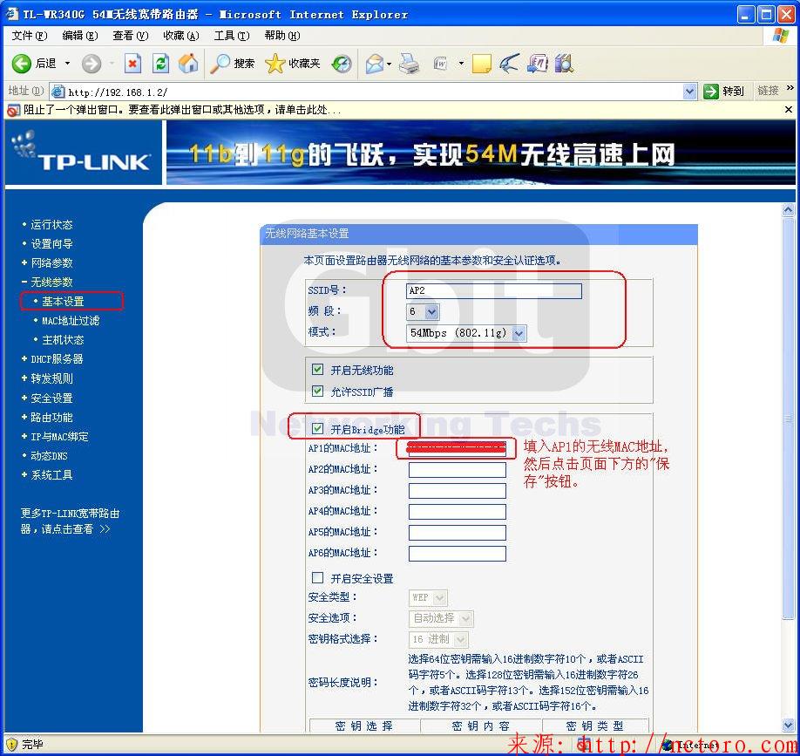Open the 安全选项 自动选择 dropdown
This screenshot has width=800, height=756.
coord(465,619)
